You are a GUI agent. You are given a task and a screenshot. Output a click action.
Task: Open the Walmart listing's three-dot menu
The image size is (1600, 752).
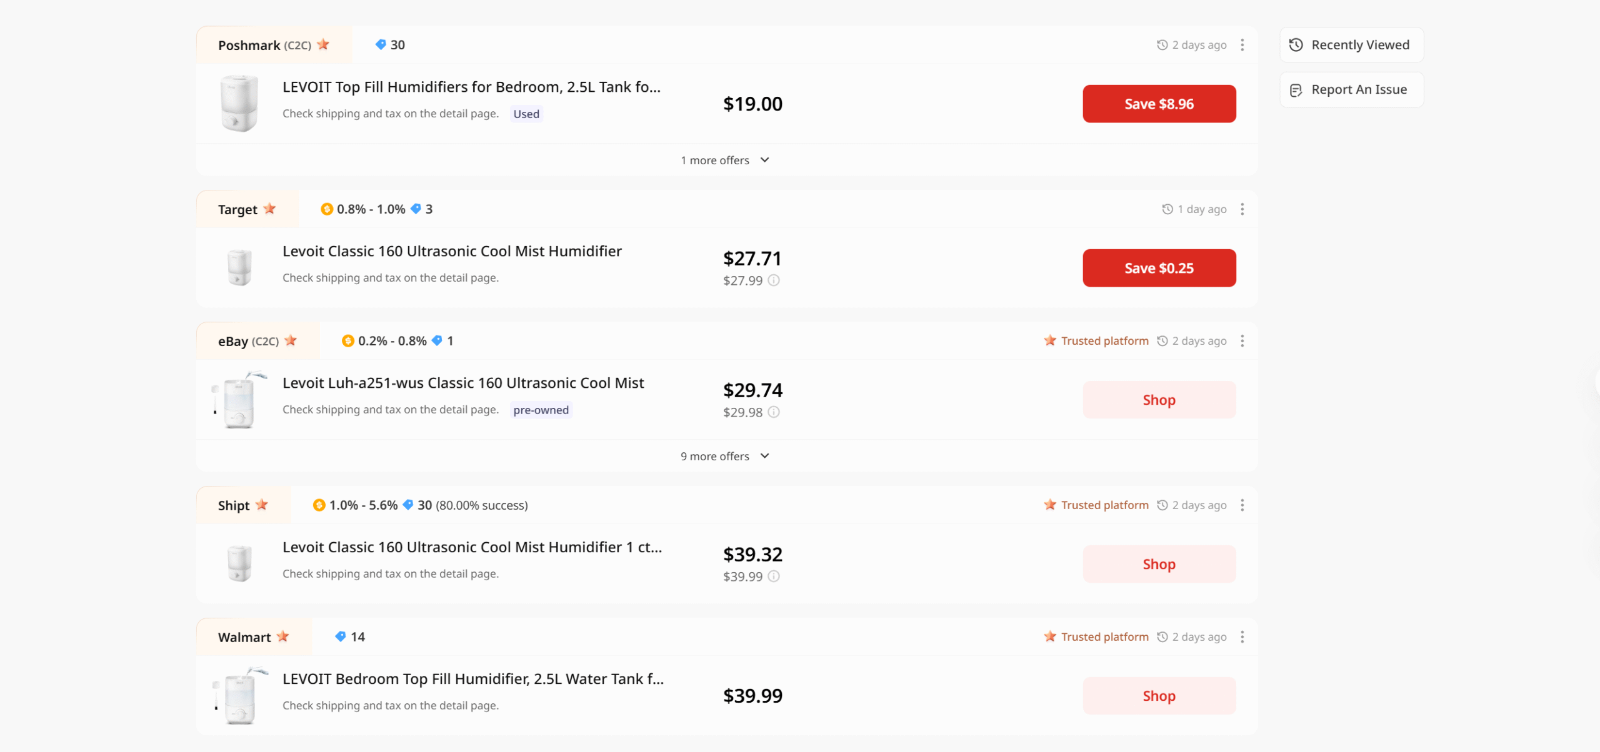(x=1242, y=637)
